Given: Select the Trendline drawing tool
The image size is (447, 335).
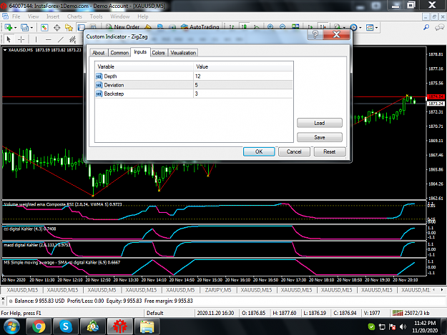Looking at the screenshot, I should point(61,39).
